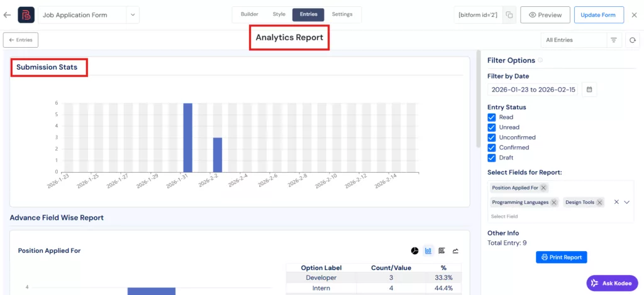Toggle the Draft checkbox
Image resolution: width=644 pixels, height=295 pixels.
click(491, 158)
